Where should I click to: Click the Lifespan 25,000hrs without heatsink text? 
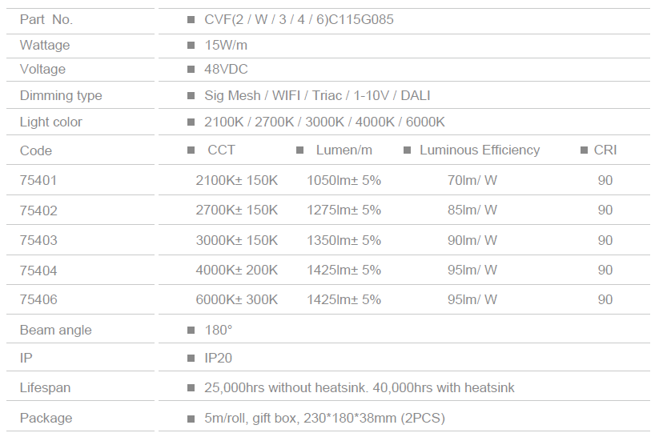tap(285, 387)
